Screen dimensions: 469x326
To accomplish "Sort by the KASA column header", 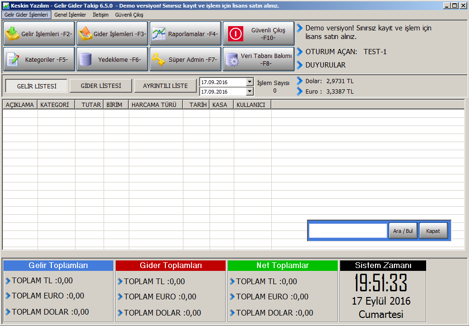I will click(x=221, y=105).
